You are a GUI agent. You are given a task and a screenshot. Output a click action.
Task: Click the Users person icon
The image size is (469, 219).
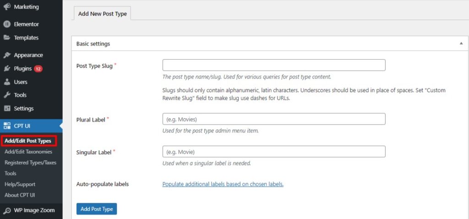[7, 82]
